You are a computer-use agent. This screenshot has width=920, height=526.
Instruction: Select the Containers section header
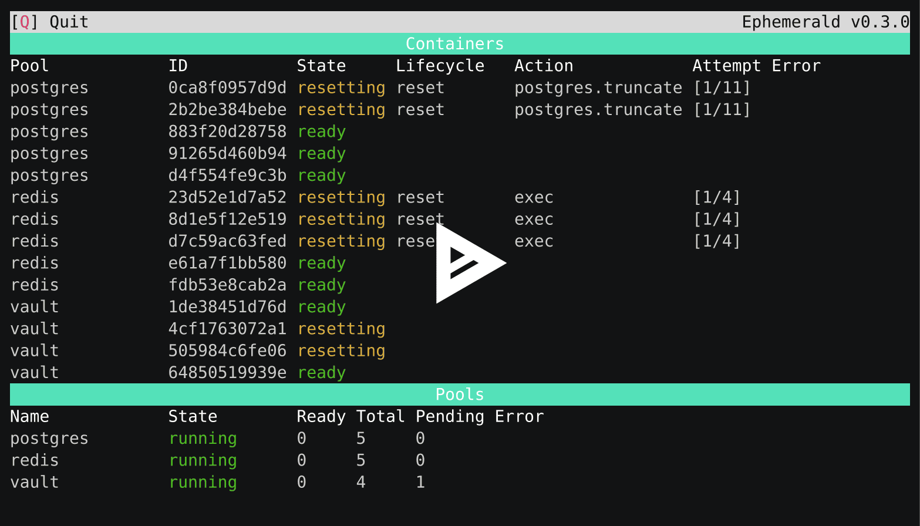click(x=460, y=43)
